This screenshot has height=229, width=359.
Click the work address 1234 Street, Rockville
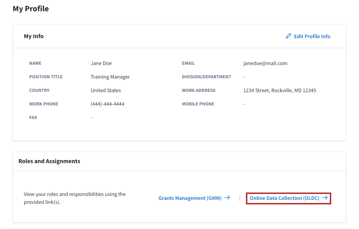(x=280, y=90)
